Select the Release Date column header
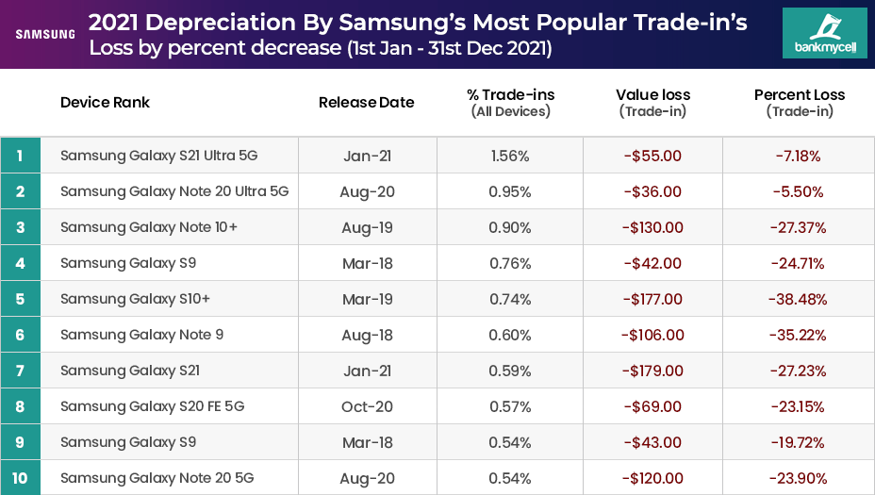This screenshot has width=875, height=495. click(x=366, y=102)
